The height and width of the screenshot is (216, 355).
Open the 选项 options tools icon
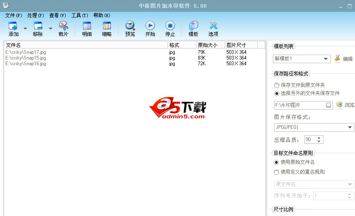pos(213,26)
